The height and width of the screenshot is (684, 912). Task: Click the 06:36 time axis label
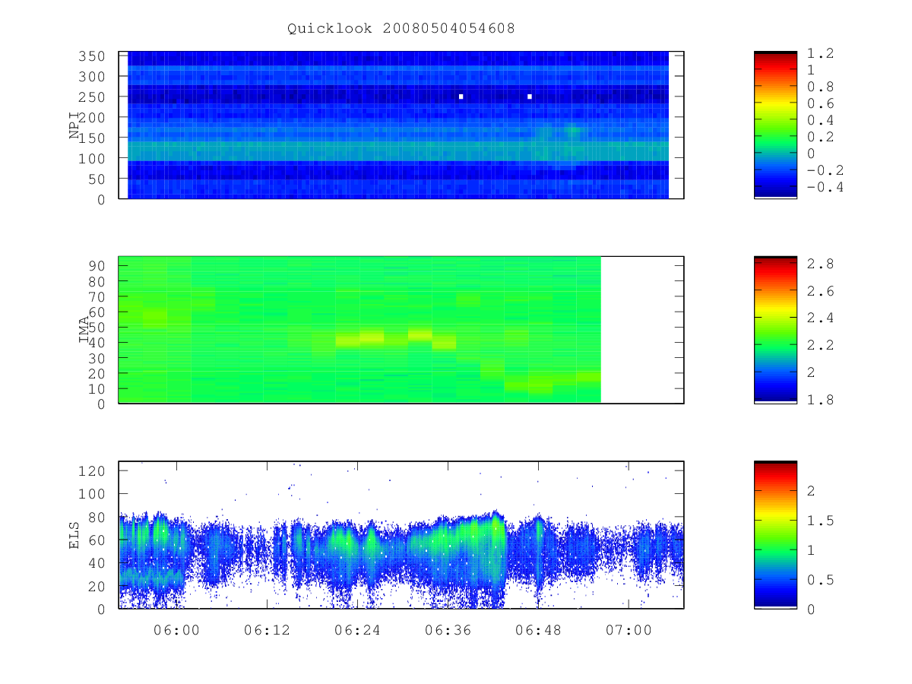pos(448,630)
